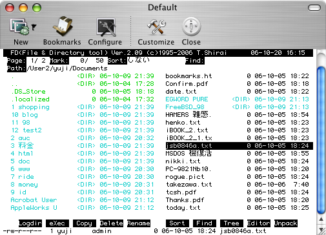This screenshot has height=235, width=326.
Task: Select the '5 doc' directory
Action: pyautogui.click(x=83, y=161)
